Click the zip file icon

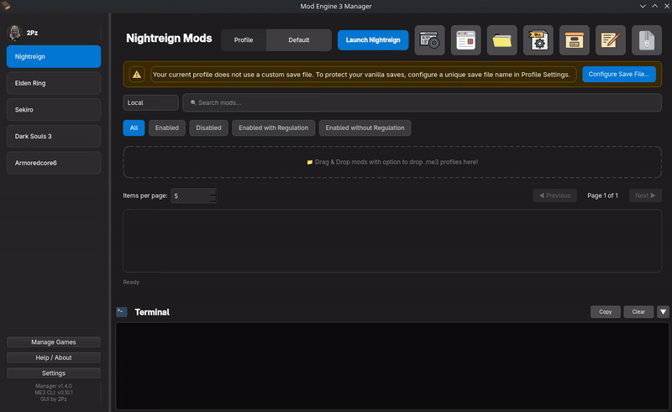click(x=647, y=39)
